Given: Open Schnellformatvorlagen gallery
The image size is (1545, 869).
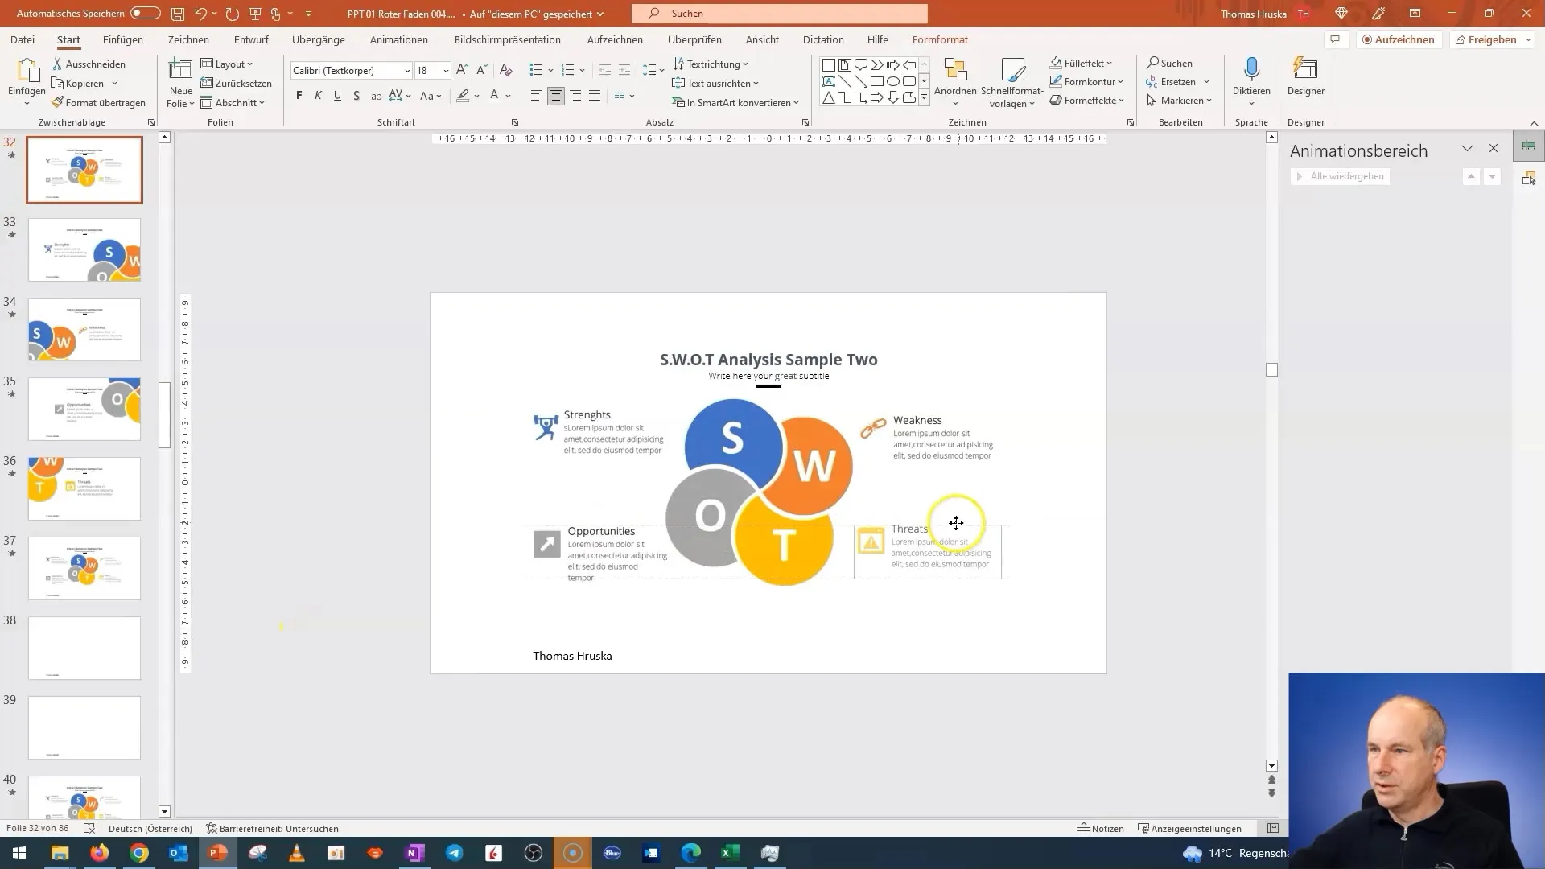Looking at the screenshot, I should (x=1012, y=83).
